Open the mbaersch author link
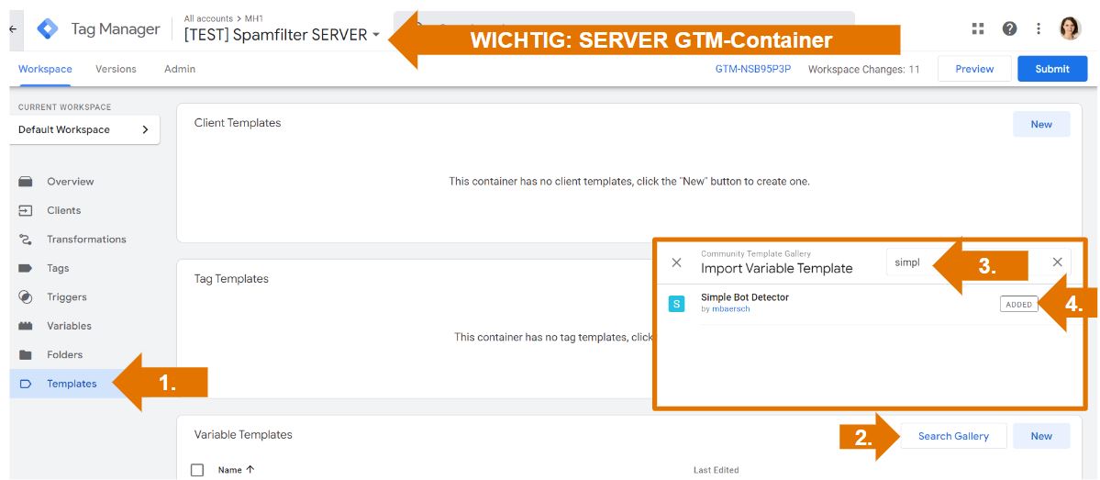The width and height of the screenshot is (1100, 480). click(731, 308)
